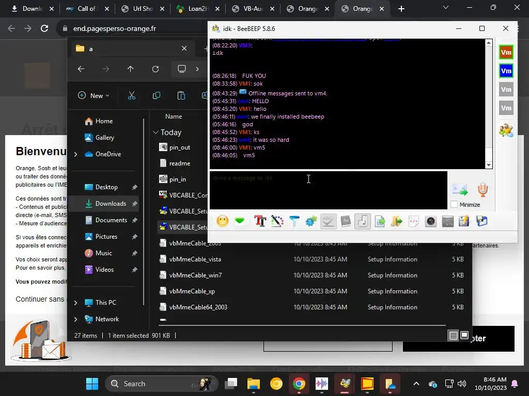Refresh the File Explorer folder view
Viewport: 529px width, 396px height.
[155, 69]
